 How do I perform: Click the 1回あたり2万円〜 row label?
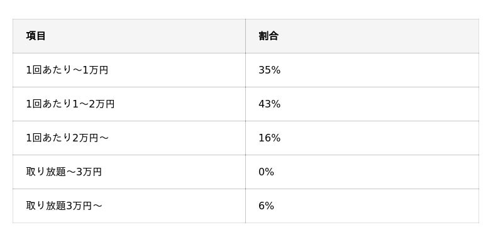coord(67,138)
